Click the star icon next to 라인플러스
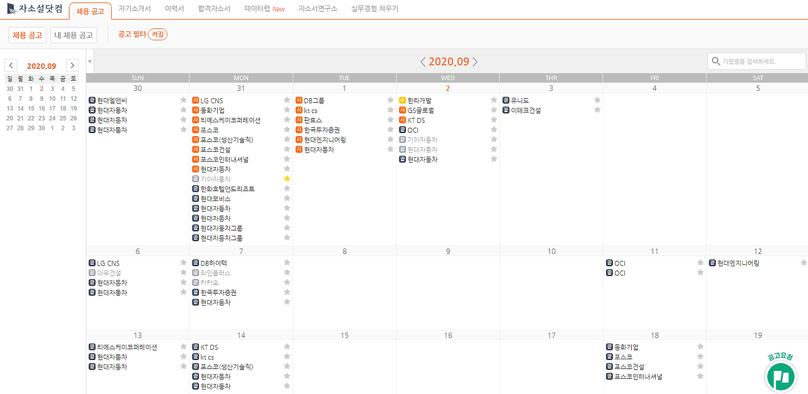Viewport: 808px width, 394px height. point(287,273)
